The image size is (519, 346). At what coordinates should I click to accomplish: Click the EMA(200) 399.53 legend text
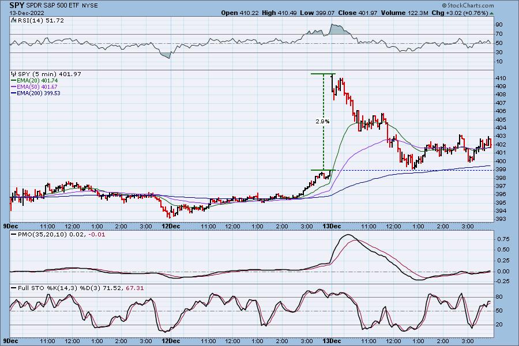pos(39,93)
